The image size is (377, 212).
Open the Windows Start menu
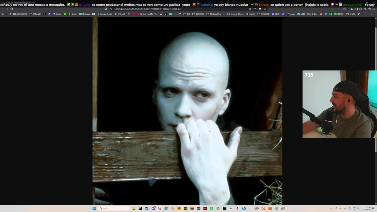click(94, 208)
